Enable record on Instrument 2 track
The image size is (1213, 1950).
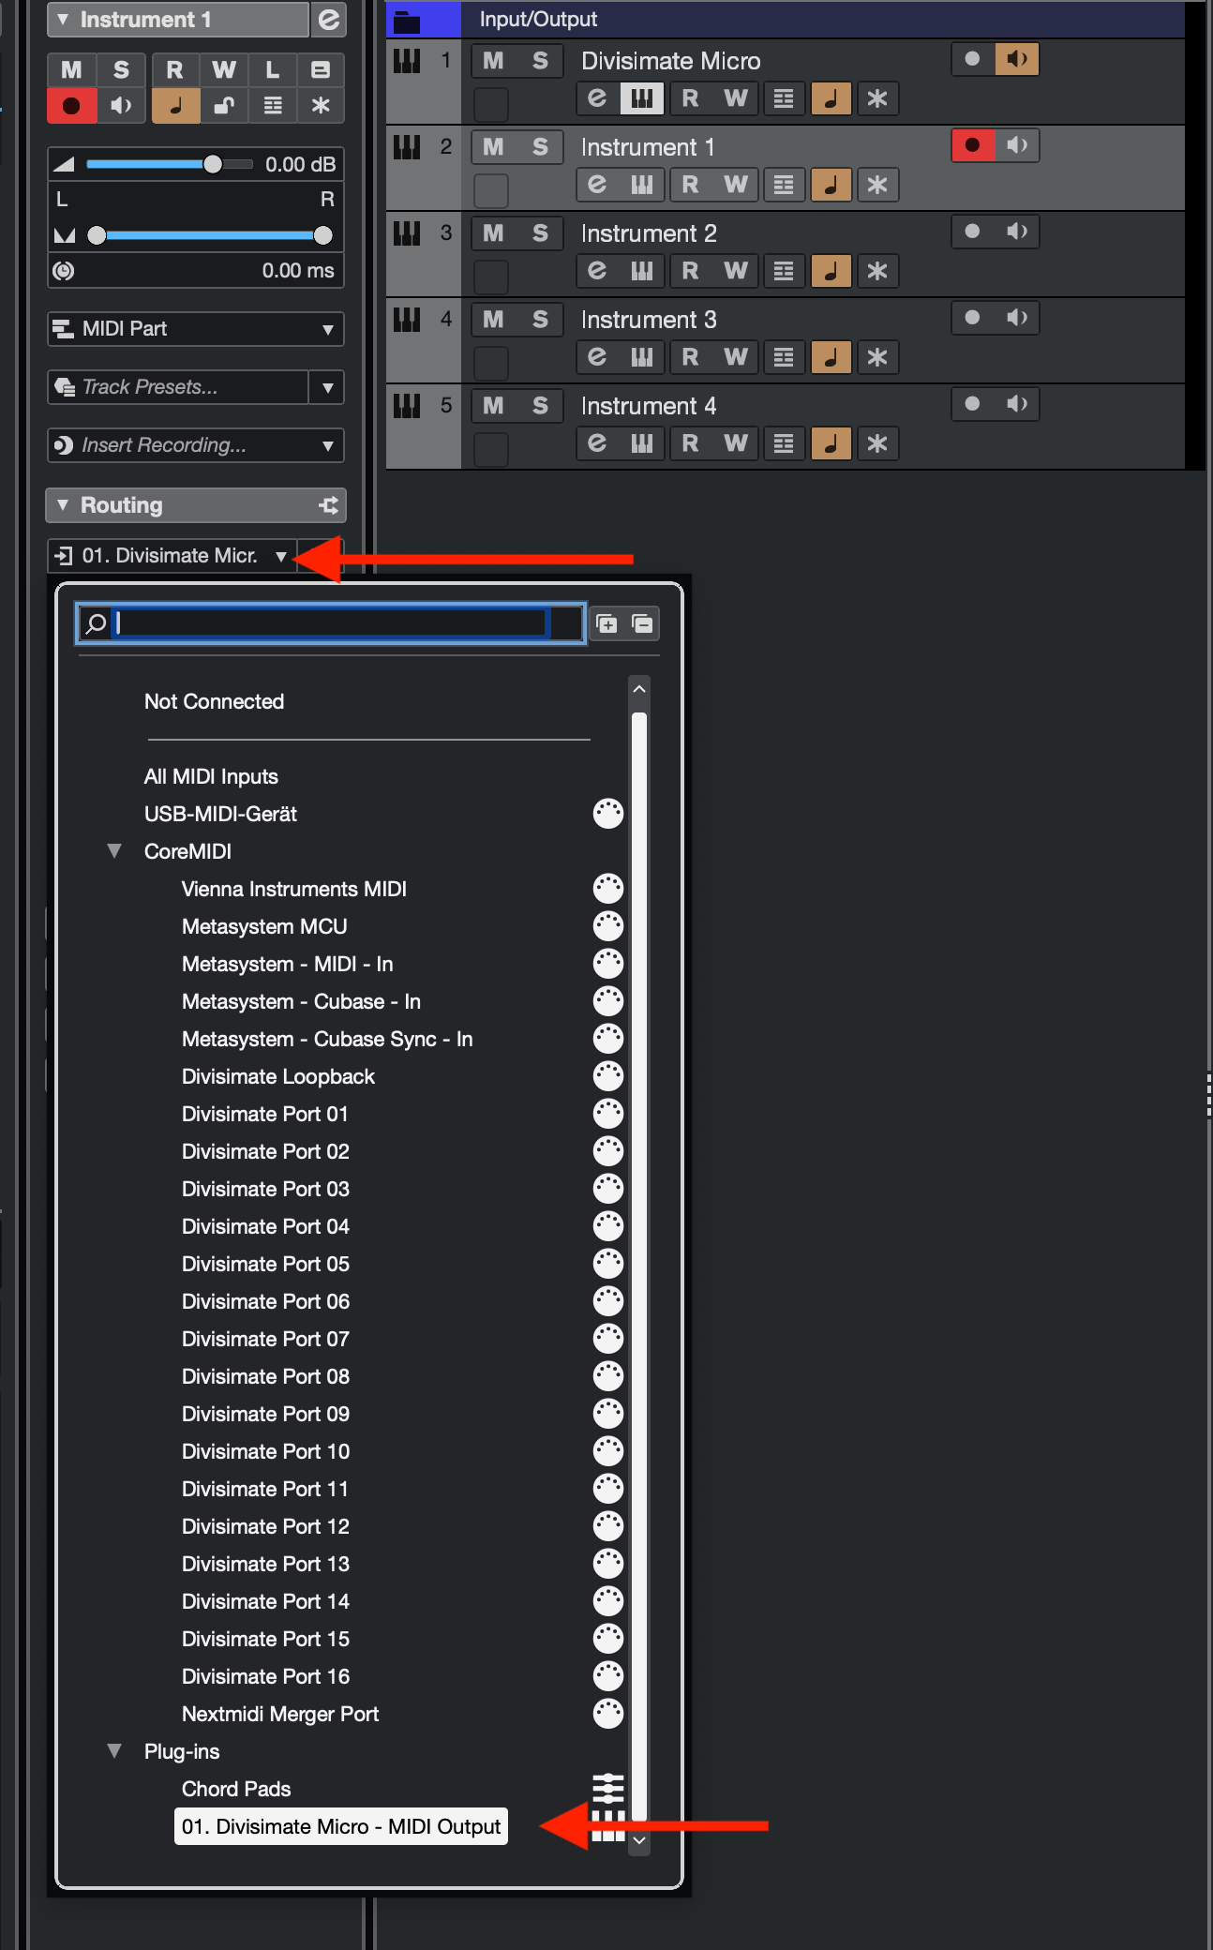tap(972, 232)
